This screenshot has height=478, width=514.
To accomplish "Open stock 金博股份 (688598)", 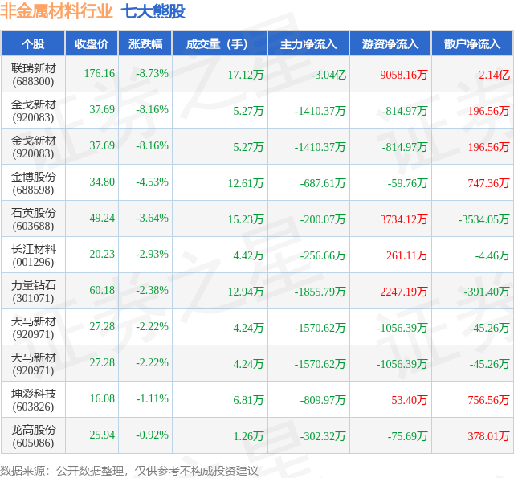I will click(33, 183).
